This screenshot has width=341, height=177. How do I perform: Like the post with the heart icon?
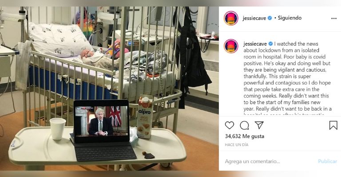pos(230,125)
